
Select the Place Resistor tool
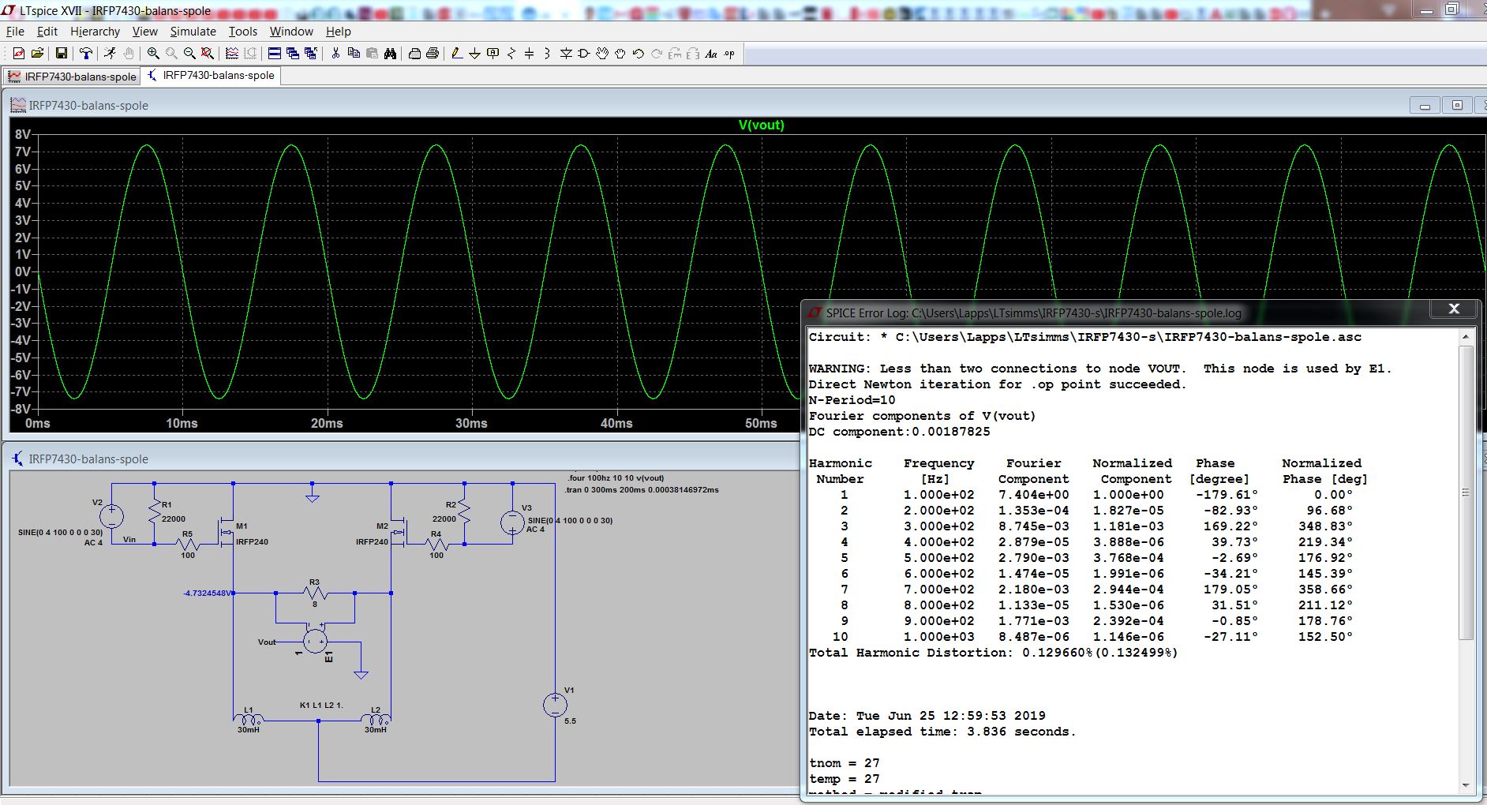coord(511,53)
